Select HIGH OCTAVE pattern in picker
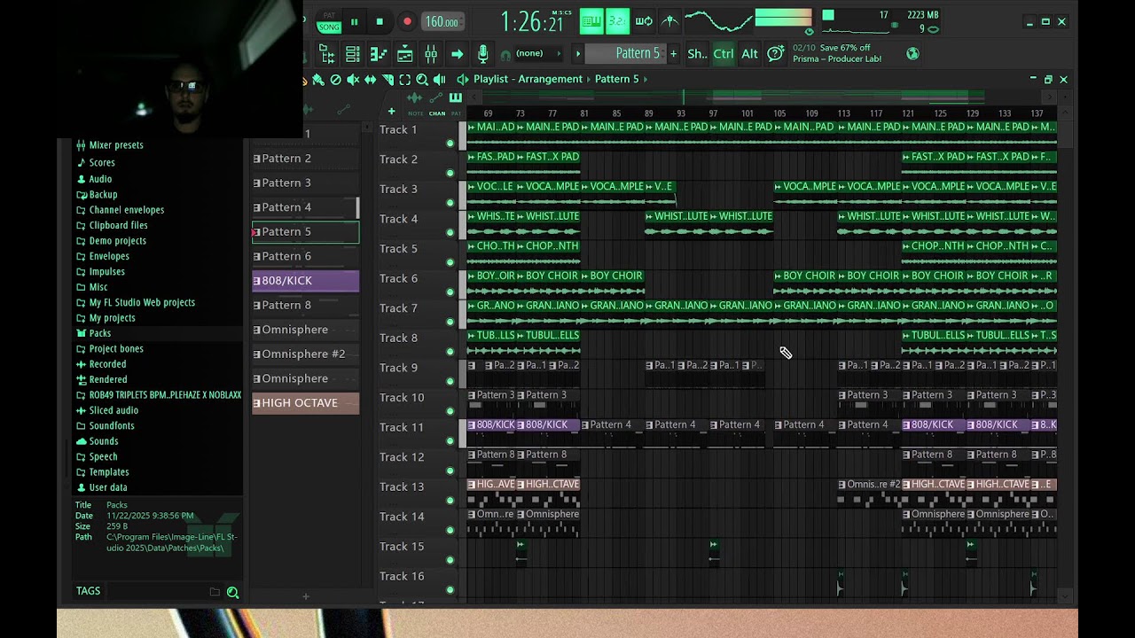The image size is (1135, 638). point(305,402)
